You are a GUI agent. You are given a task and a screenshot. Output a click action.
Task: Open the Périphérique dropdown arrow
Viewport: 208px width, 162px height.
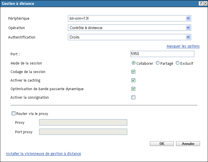point(188,19)
